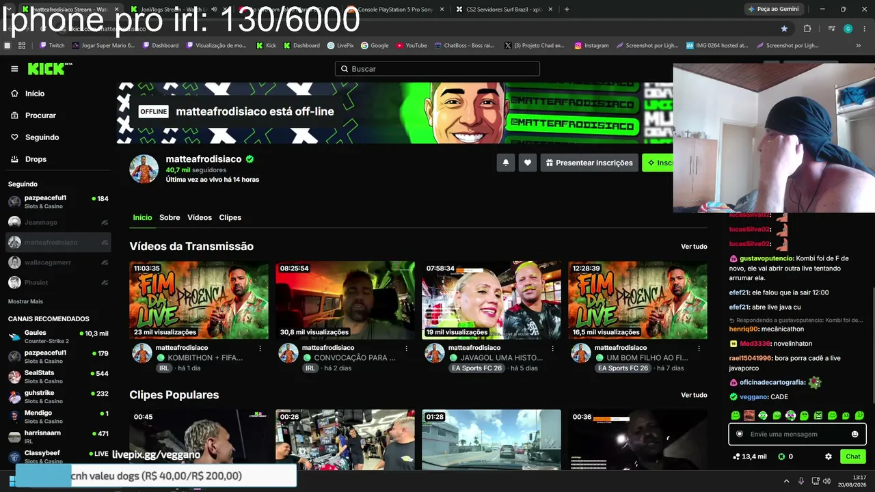The image size is (875, 492).
Task: Open options for JAVAGOL UMA HISTO video
Action: point(552,348)
